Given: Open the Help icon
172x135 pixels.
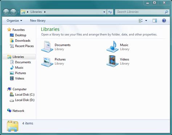Looking at the screenshot, I should [164, 21].
